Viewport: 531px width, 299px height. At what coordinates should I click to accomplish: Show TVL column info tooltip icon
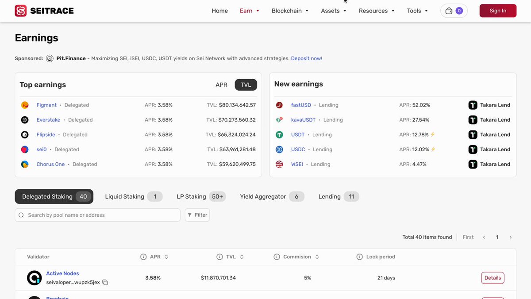click(x=219, y=257)
